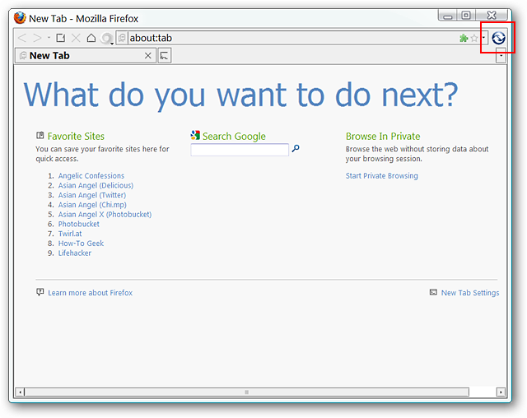Click the scroll right arrow

pos(501,392)
